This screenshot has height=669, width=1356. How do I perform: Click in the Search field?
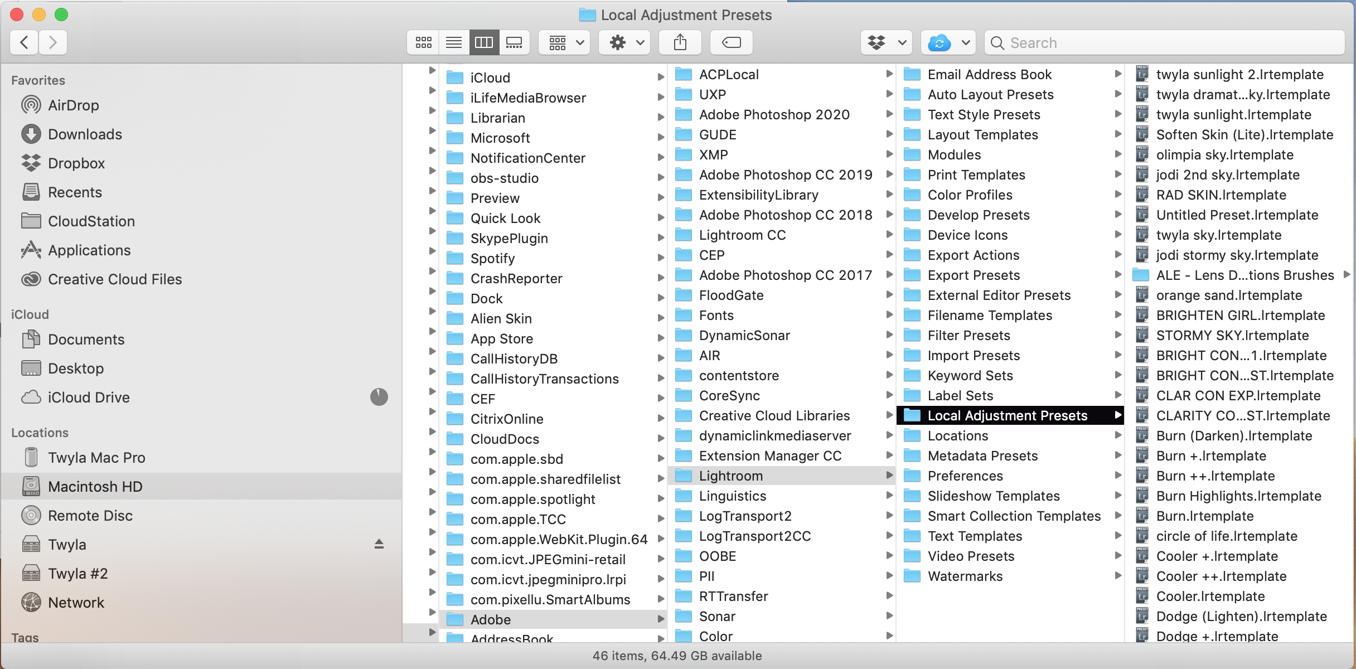tap(1165, 43)
